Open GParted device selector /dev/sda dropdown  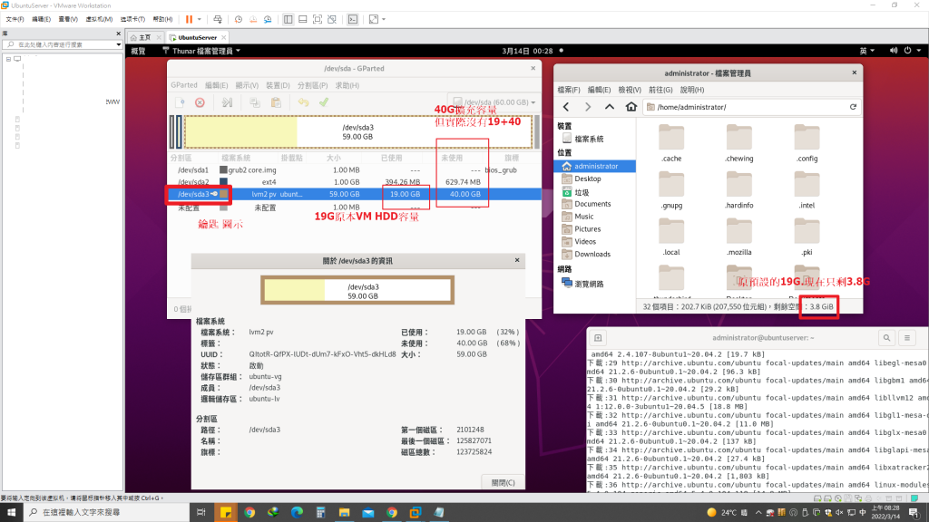point(494,102)
